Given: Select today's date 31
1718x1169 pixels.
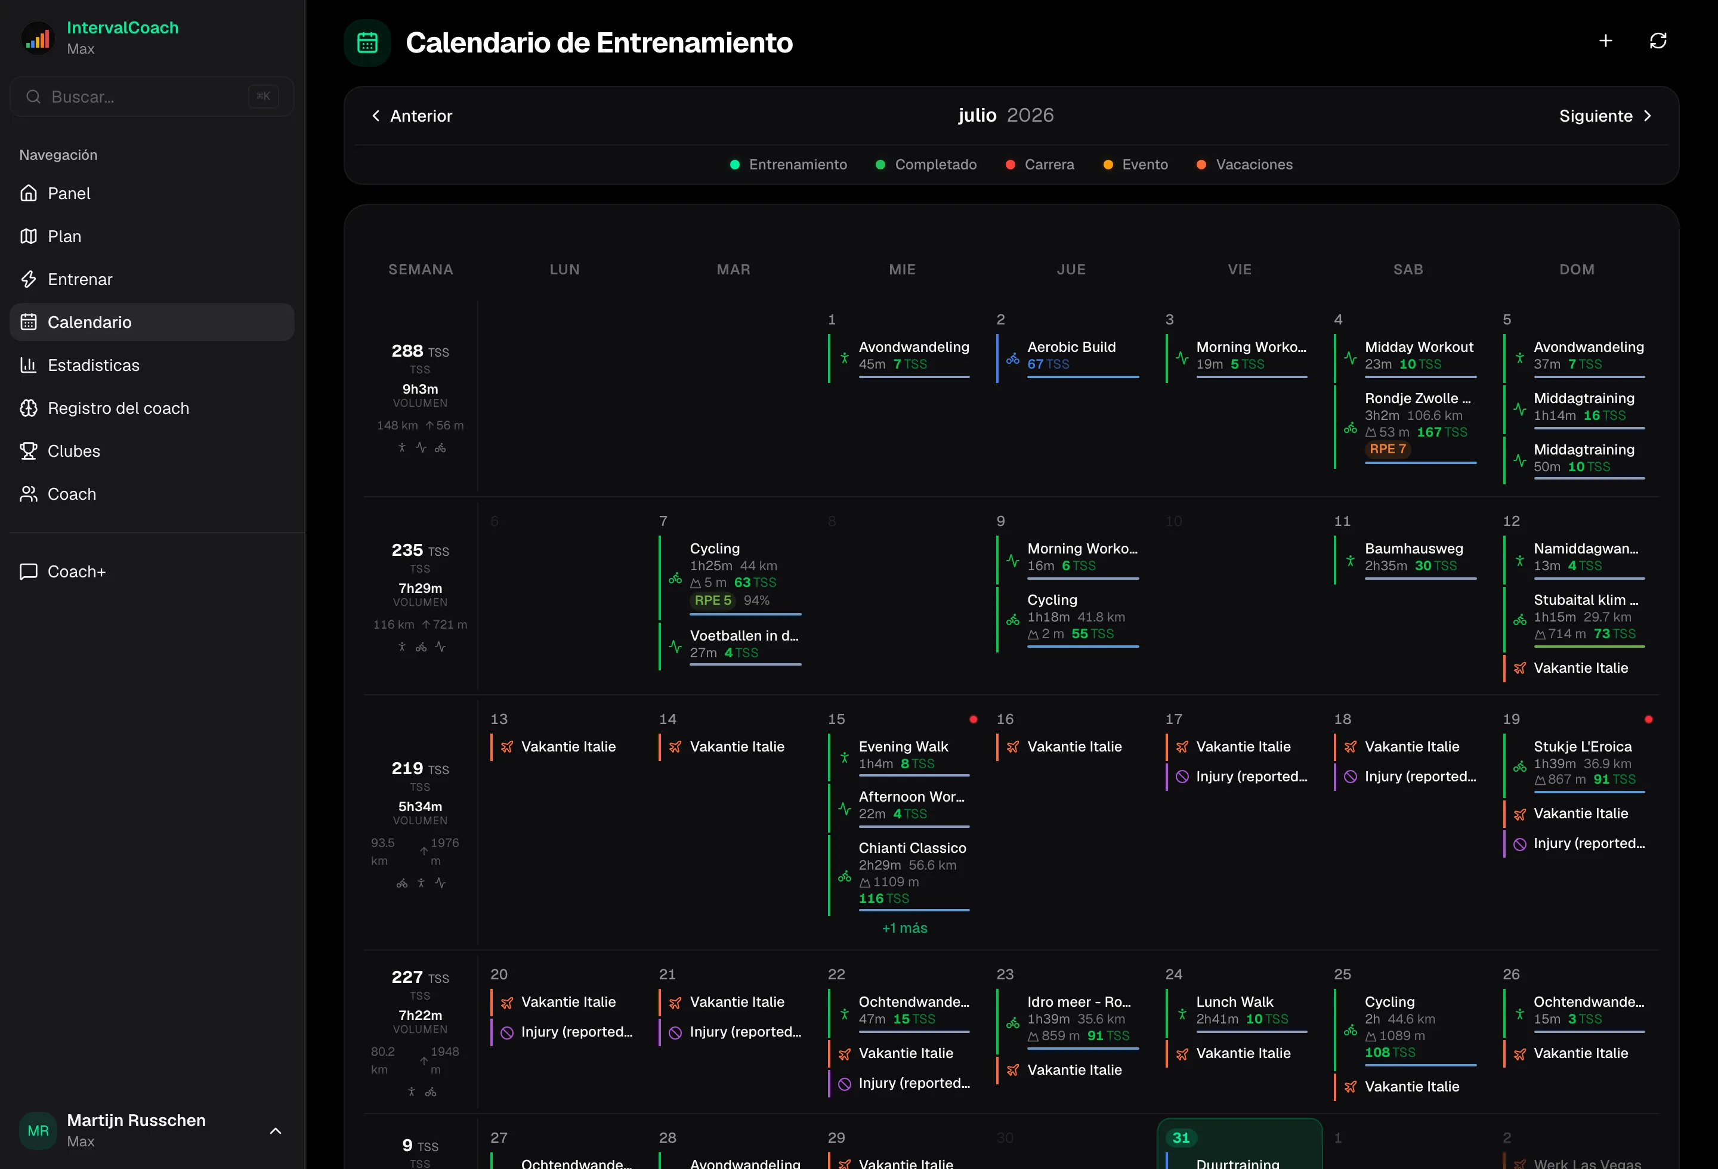Looking at the screenshot, I should (1181, 1138).
